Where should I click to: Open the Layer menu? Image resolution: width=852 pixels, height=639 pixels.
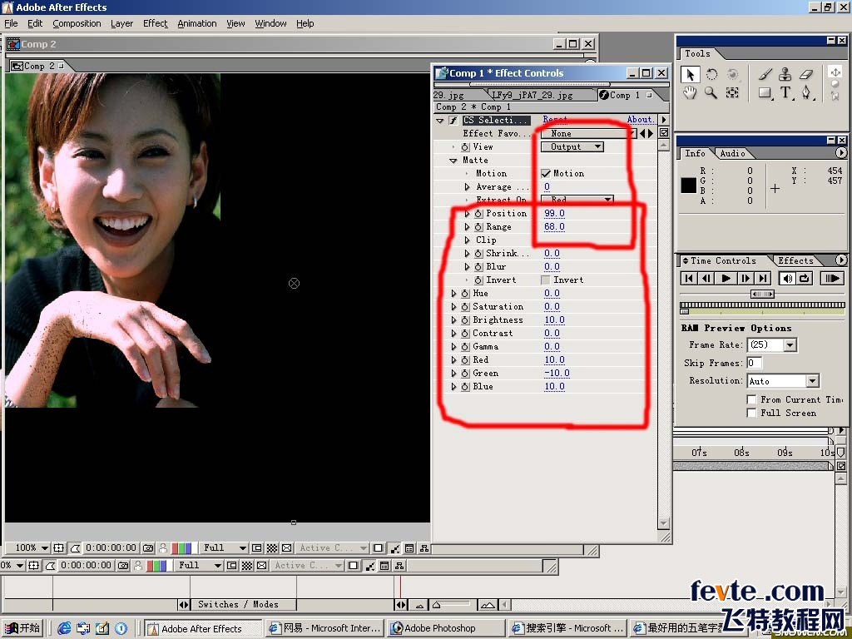pyautogui.click(x=121, y=23)
